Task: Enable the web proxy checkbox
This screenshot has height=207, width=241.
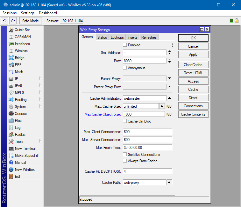Action: pos(125,45)
